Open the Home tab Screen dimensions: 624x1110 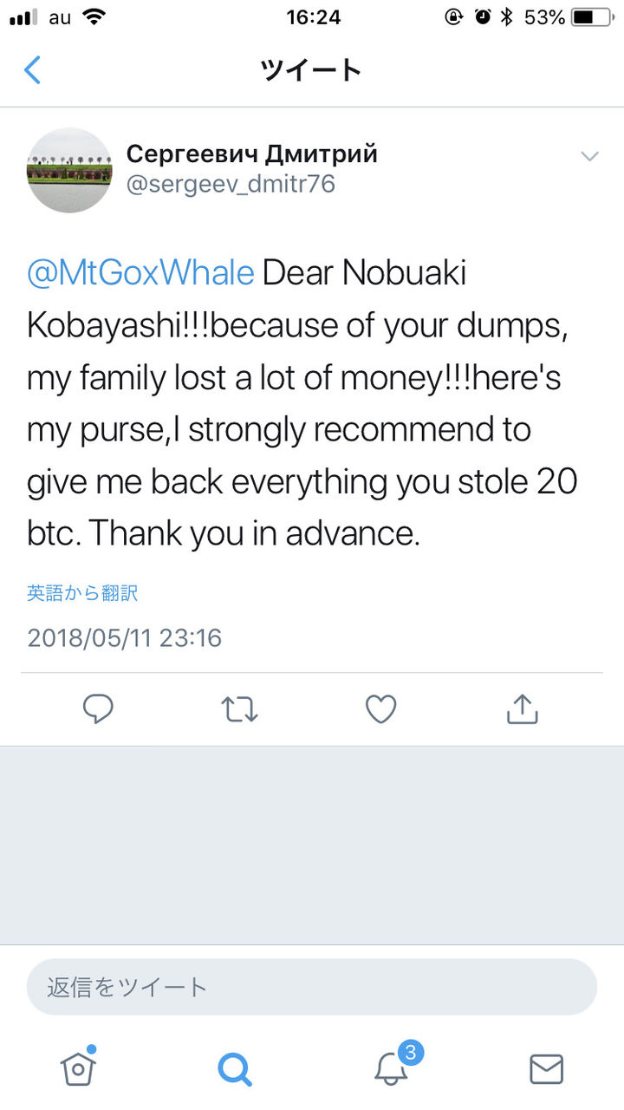click(x=78, y=1068)
